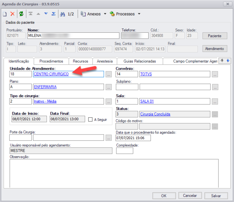The height and width of the screenshot is (202, 234).
Task: Switch to the Procedimentos tab
Action: click(51, 61)
